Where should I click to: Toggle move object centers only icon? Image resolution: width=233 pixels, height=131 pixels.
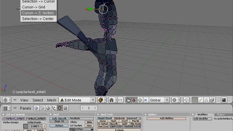coord(121,100)
